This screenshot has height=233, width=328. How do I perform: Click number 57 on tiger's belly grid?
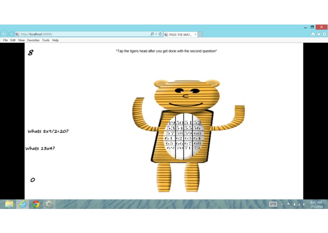coord(170,133)
